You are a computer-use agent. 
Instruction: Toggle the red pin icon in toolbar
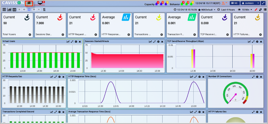[256, 10]
